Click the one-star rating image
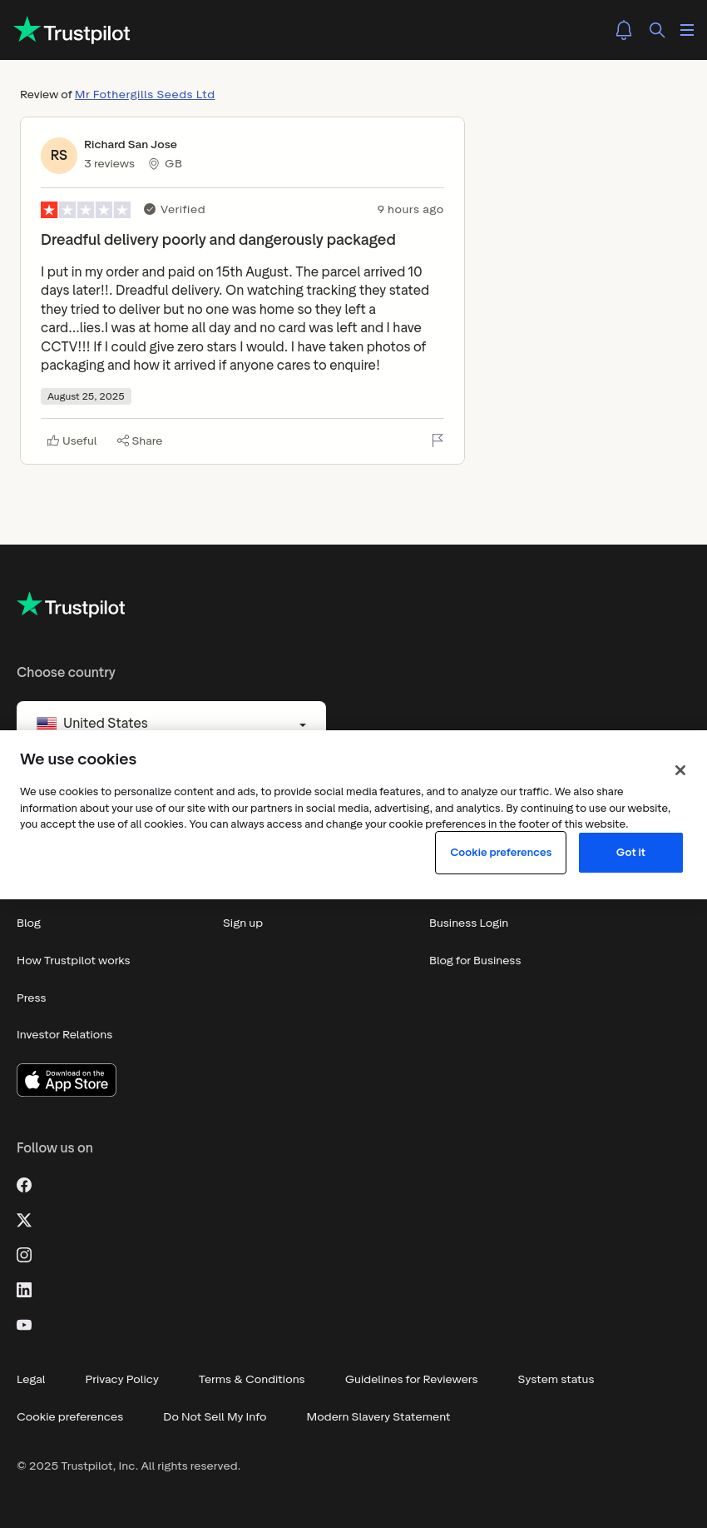This screenshot has height=1528, width=707. click(x=86, y=210)
